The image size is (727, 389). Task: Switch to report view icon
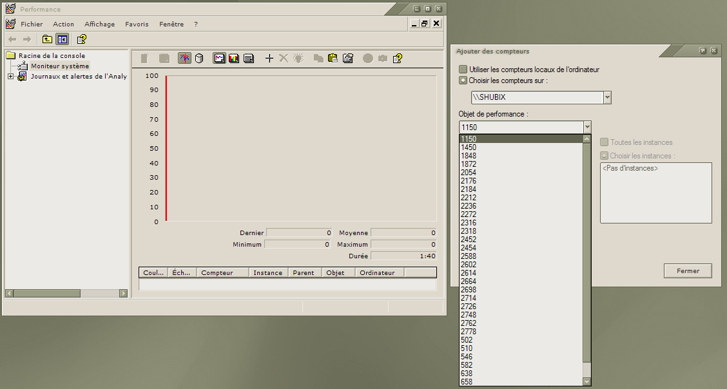(x=249, y=59)
